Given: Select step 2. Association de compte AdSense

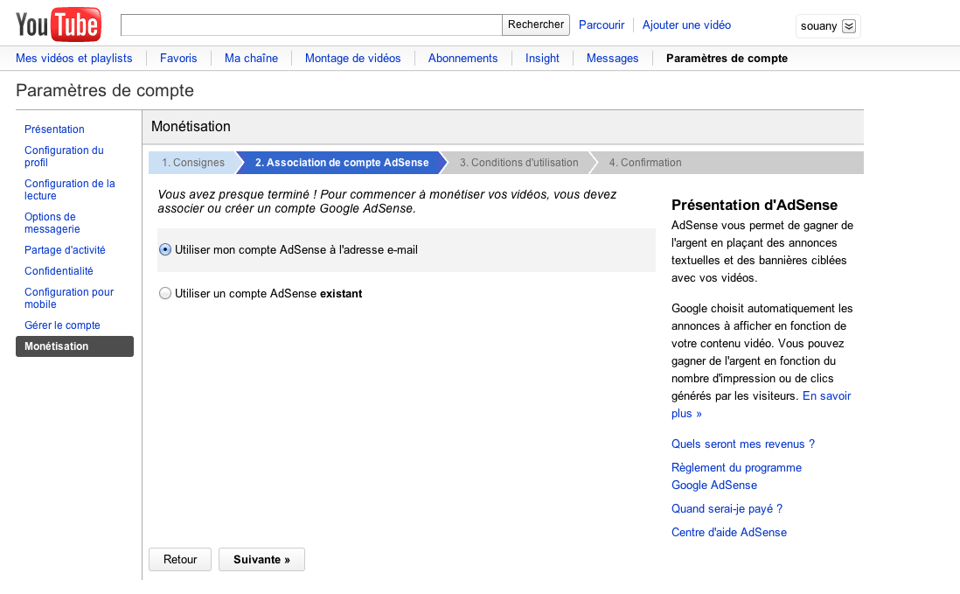Looking at the screenshot, I should [x=342, y=163].
